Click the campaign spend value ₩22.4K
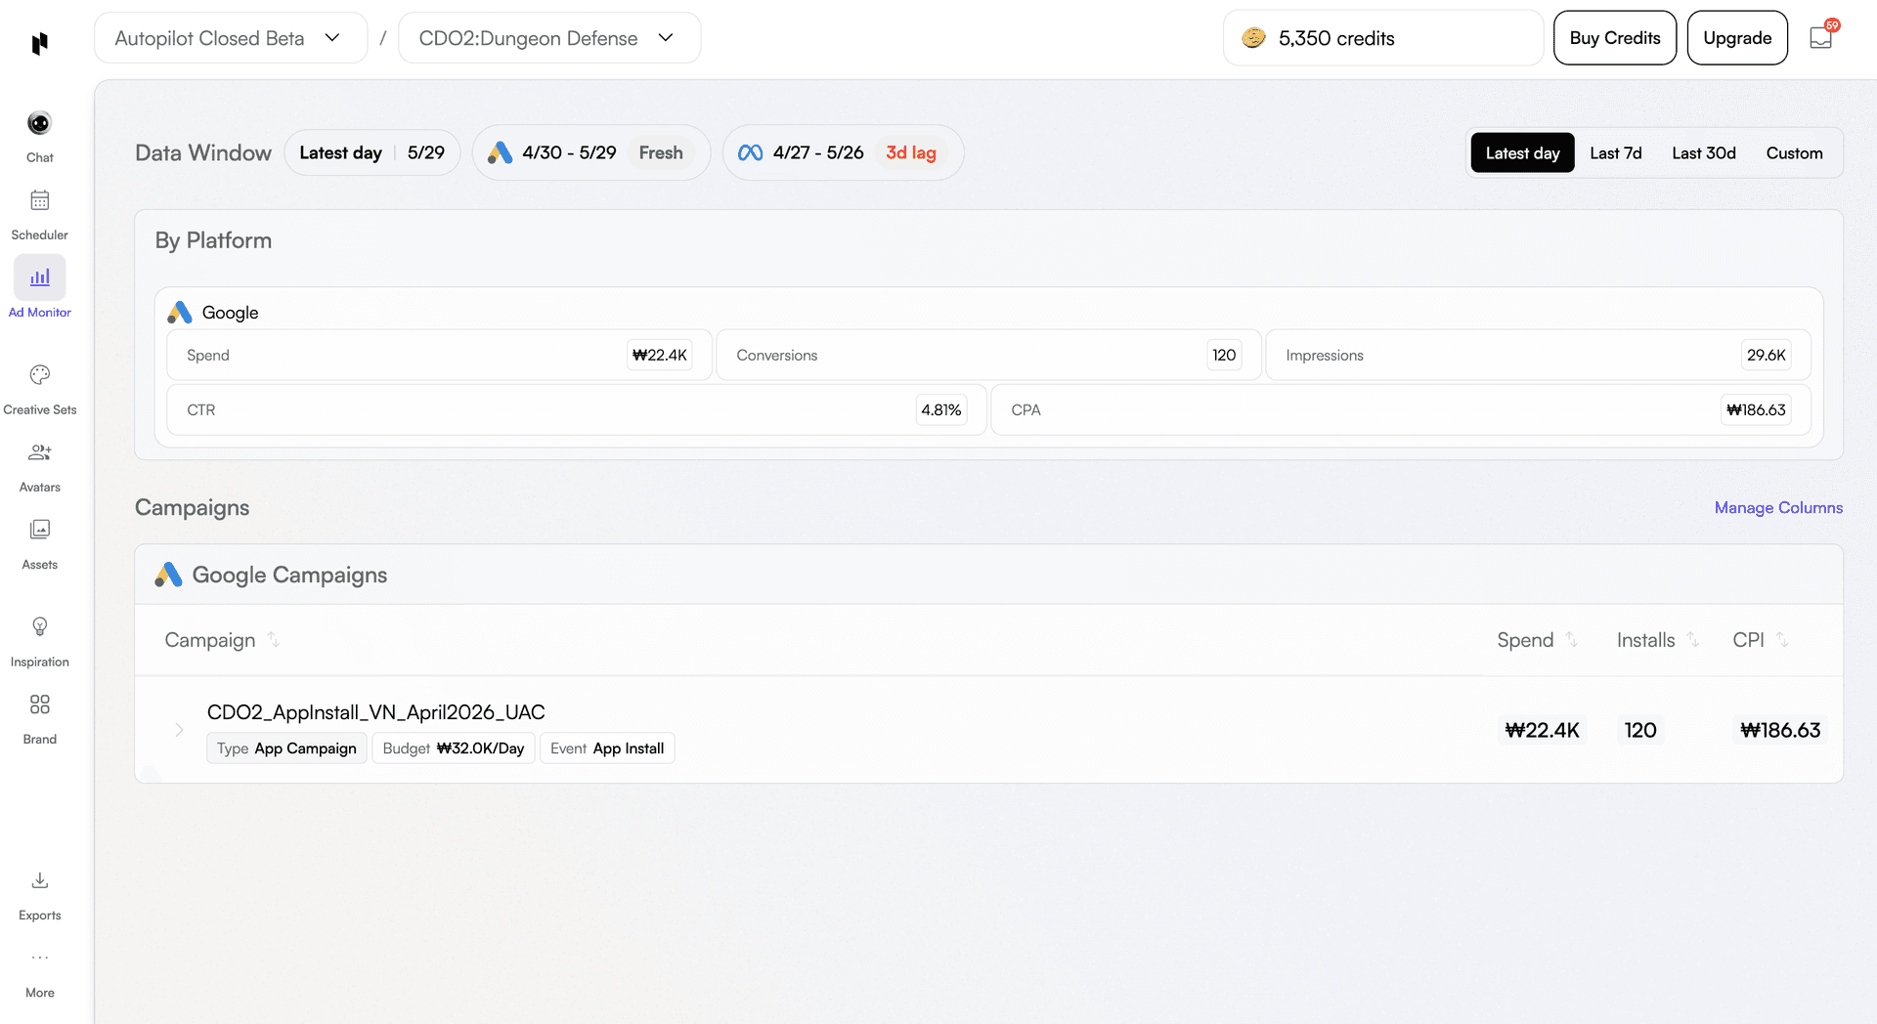Screen dimensions: 1877x1024 tap(1542, 730)
